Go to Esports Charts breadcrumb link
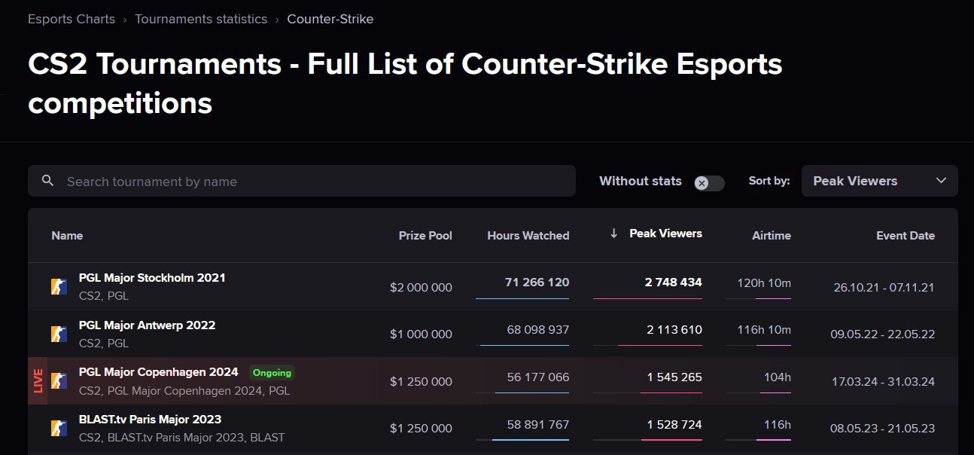Screen dimensions: 974x455 72,19
